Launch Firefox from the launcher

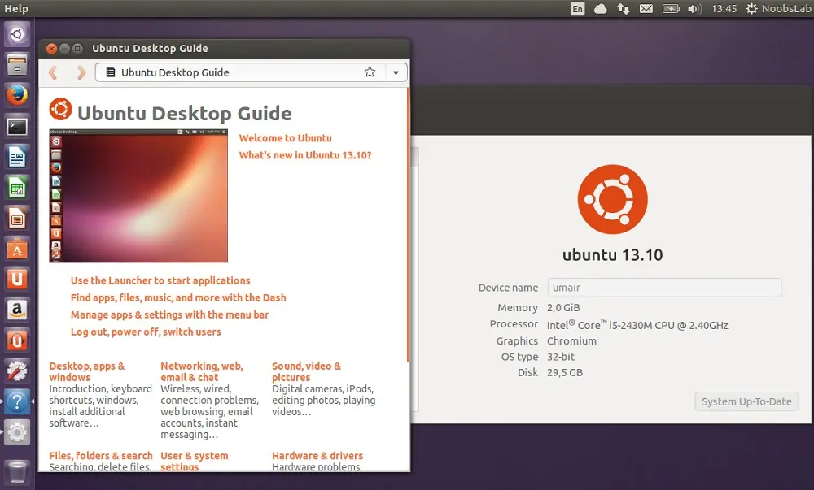tap(16, 95)
